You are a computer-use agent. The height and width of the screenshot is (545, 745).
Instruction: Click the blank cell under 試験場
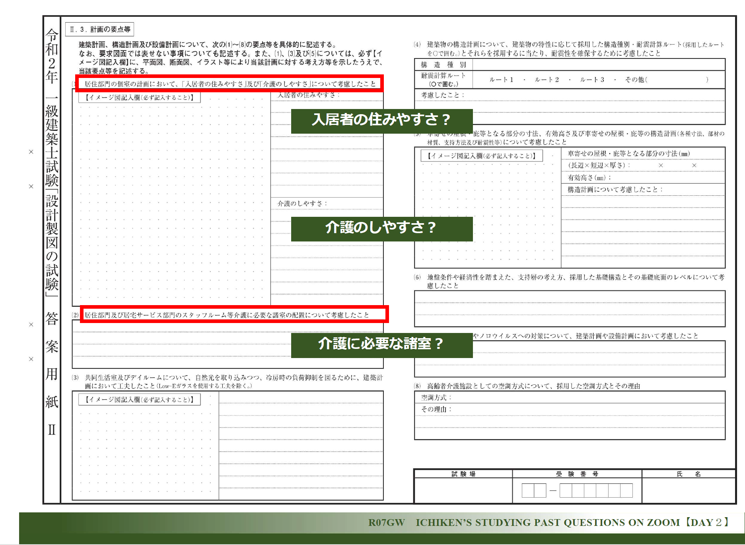point(463,490)
